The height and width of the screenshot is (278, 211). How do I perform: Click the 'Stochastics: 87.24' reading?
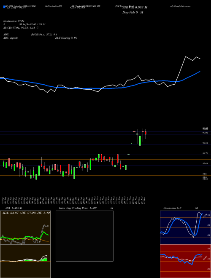click(13, 21)
